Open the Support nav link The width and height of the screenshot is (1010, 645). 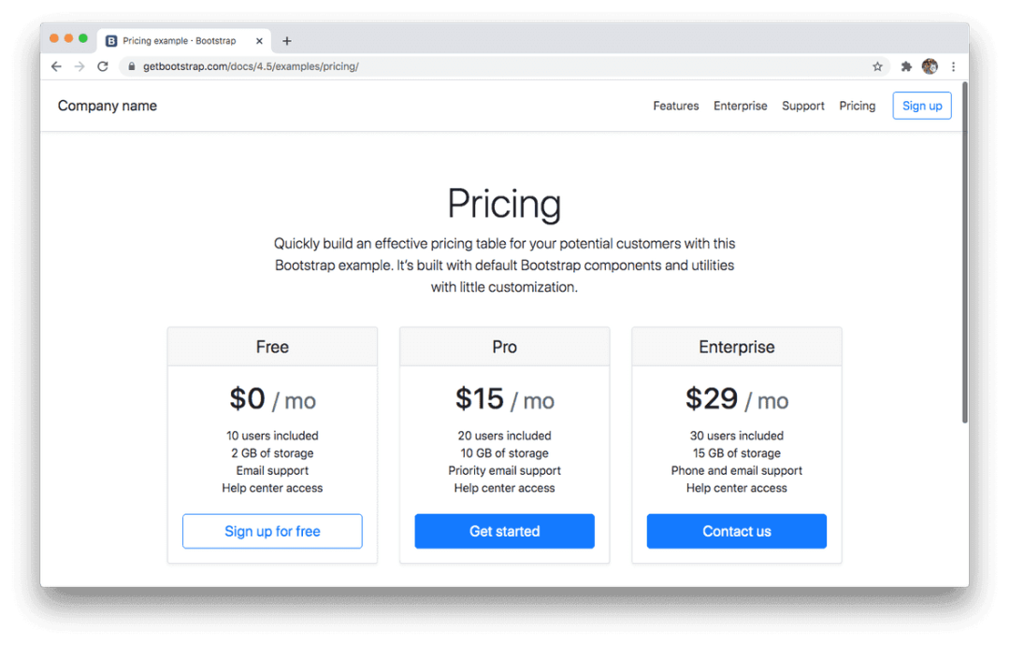[803, 106]
